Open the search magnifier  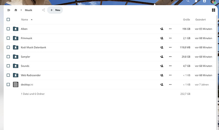click(188, 1)
